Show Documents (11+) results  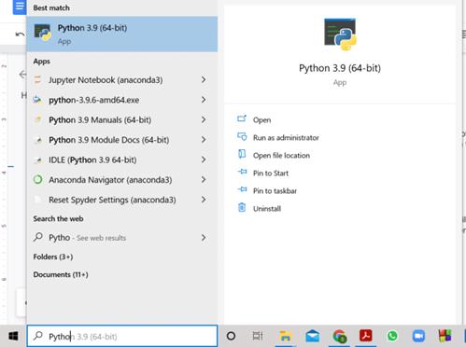click(x=61, y=274)
